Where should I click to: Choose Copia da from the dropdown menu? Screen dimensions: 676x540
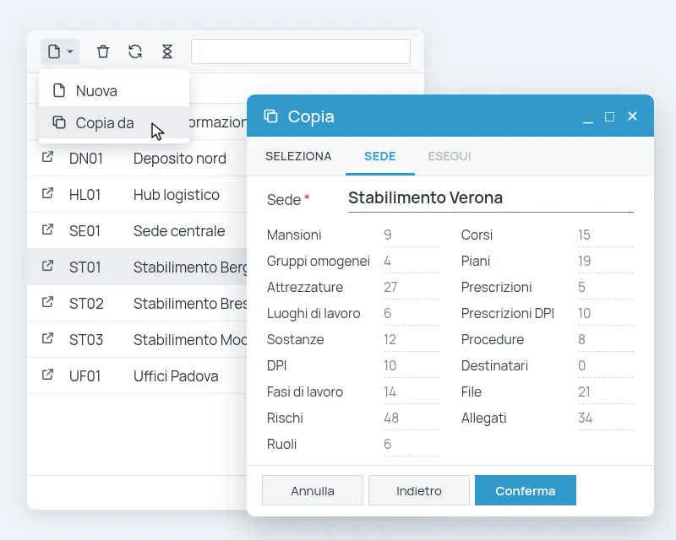click(114, 123)
